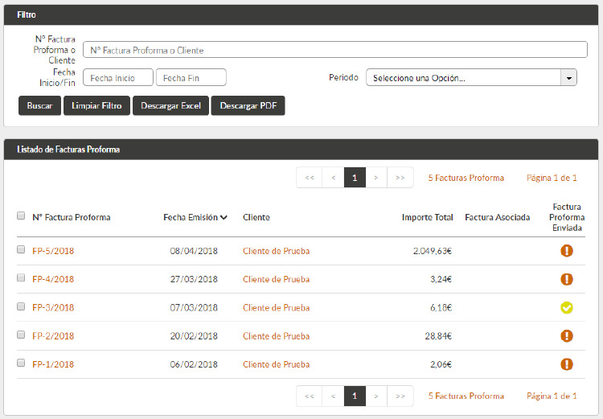603x419 pixels.
Task: Sort by Fecha Emisión column
Action: 195,217
